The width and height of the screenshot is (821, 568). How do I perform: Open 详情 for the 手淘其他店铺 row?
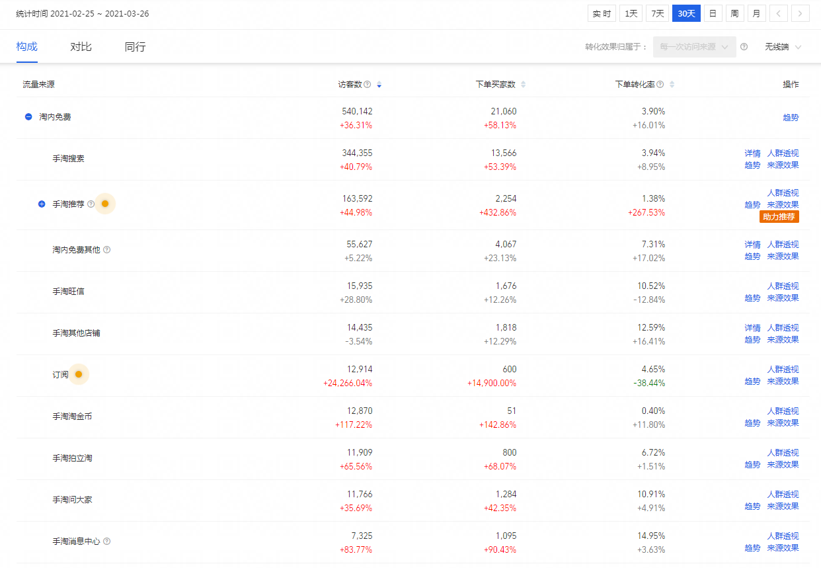tap(753, 328)
